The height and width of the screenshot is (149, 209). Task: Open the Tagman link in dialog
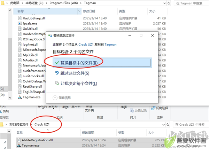(x=110, y=45)
